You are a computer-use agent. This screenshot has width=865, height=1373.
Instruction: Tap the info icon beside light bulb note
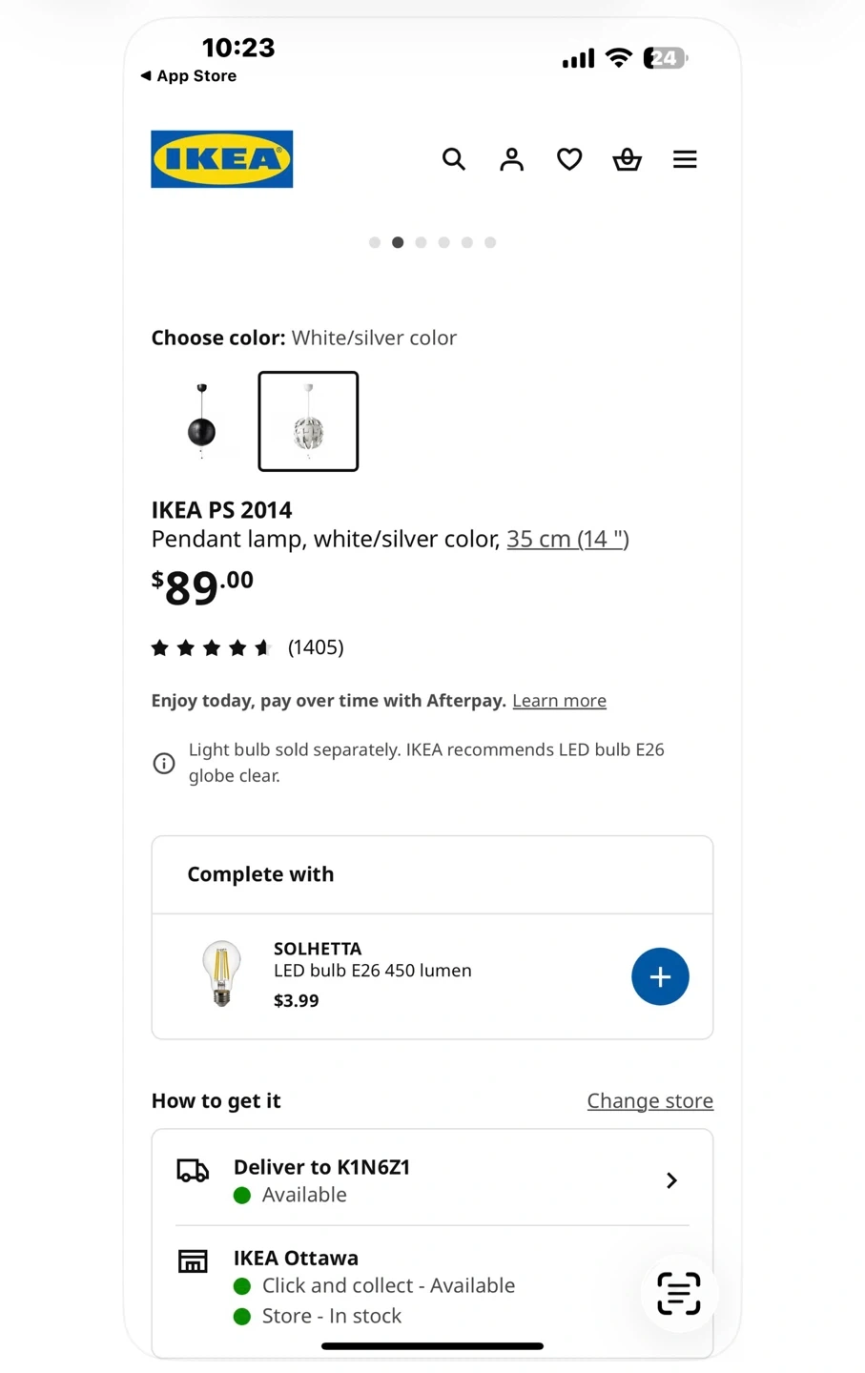164,764
